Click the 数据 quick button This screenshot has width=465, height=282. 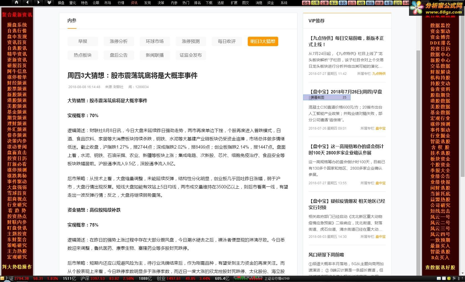click(x=379, y=3)
